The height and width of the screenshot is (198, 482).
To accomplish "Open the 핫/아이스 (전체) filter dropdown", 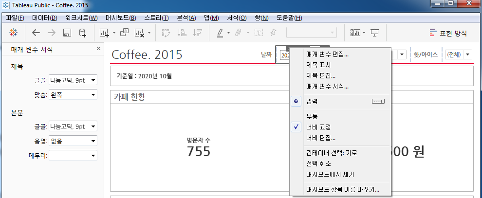I will click(458, 54).
